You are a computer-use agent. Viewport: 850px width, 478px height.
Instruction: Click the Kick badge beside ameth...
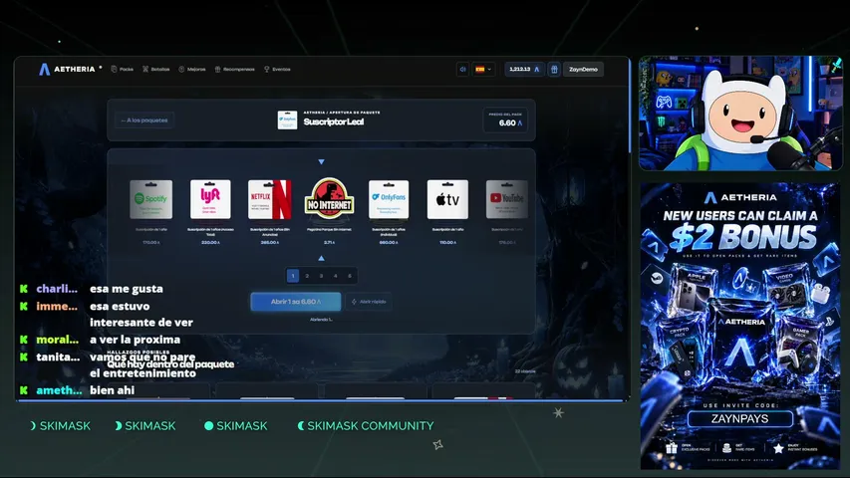click(23, 390)
